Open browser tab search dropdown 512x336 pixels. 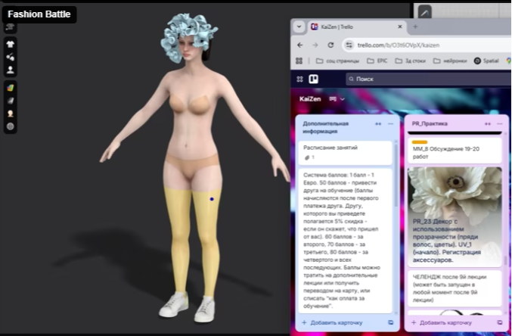coord(299,26)
